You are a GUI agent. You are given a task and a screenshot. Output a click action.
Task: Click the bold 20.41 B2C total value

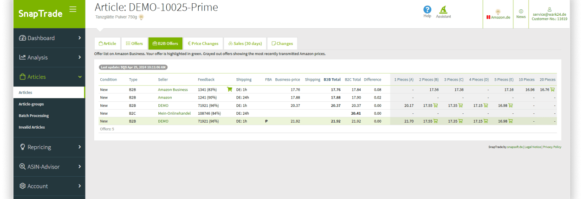point(356,113)
